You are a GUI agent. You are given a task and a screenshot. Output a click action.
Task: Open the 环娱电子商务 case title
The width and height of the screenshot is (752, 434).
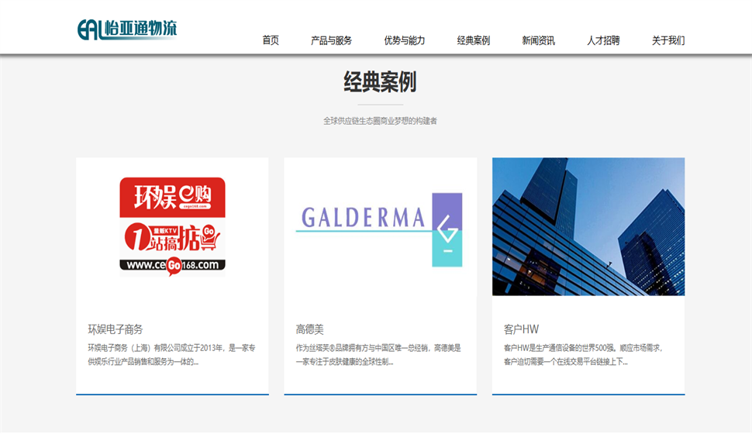pyautogui.click(x=116, y=329)
